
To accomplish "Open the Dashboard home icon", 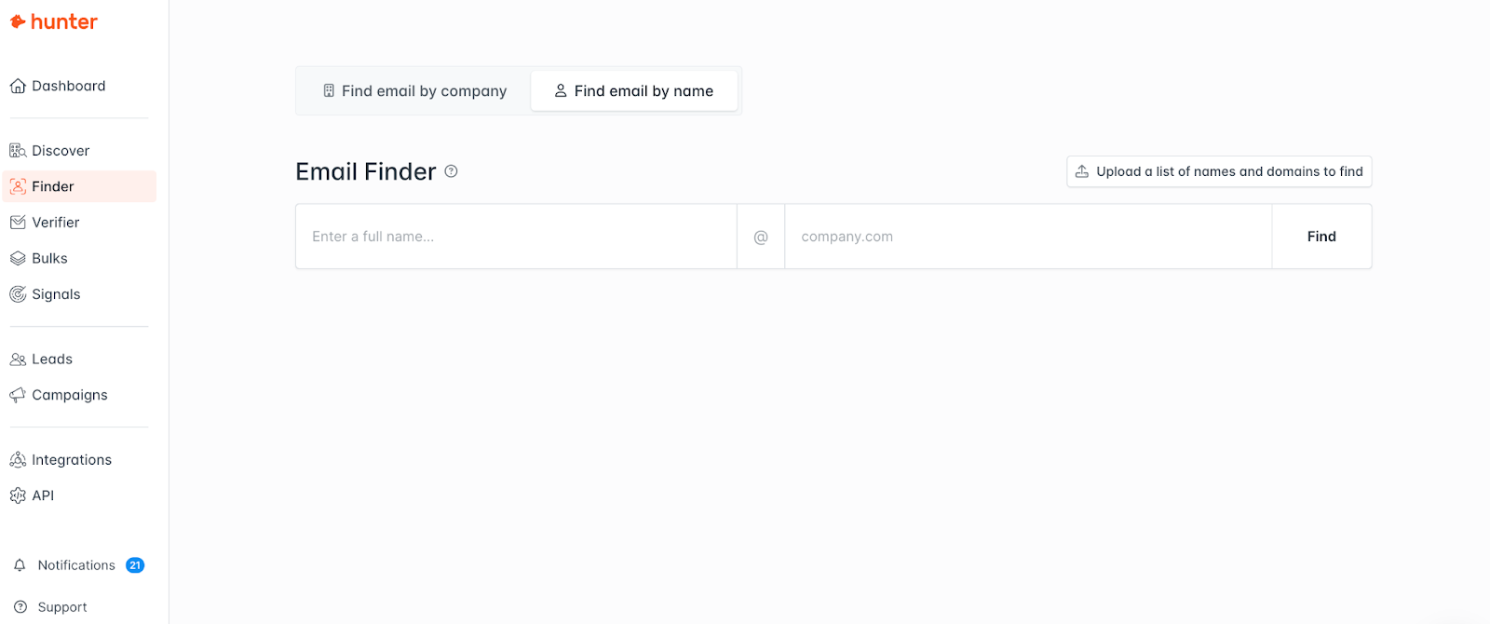I will tap(18, 87).
